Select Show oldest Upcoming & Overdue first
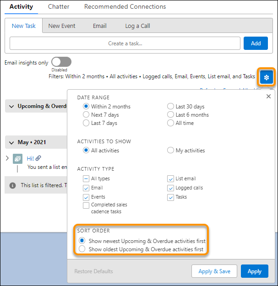 pos(82,249)
